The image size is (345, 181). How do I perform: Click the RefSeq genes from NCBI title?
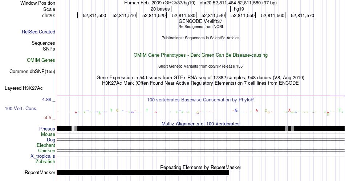[200, 27]
